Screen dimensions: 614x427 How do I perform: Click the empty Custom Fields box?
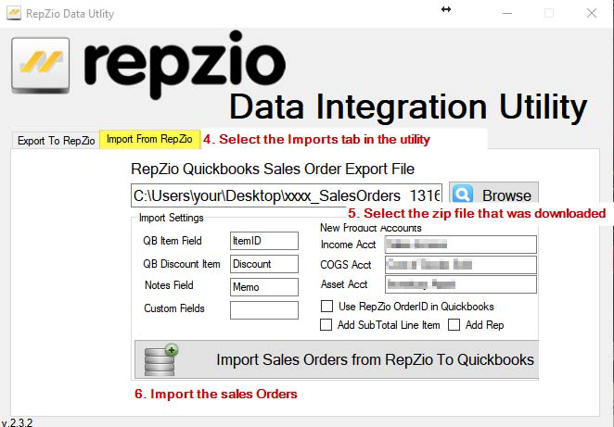(264, 310)
